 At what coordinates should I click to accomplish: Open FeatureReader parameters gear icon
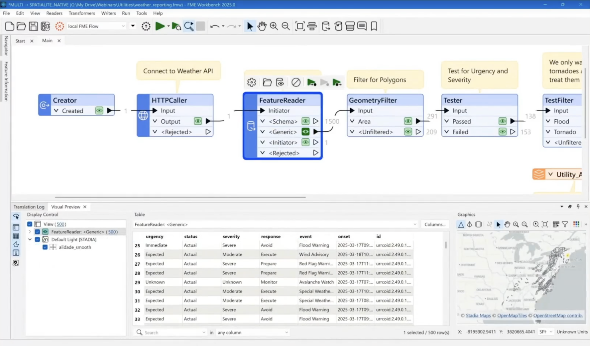pyautogui.click(x=251, y=82)
